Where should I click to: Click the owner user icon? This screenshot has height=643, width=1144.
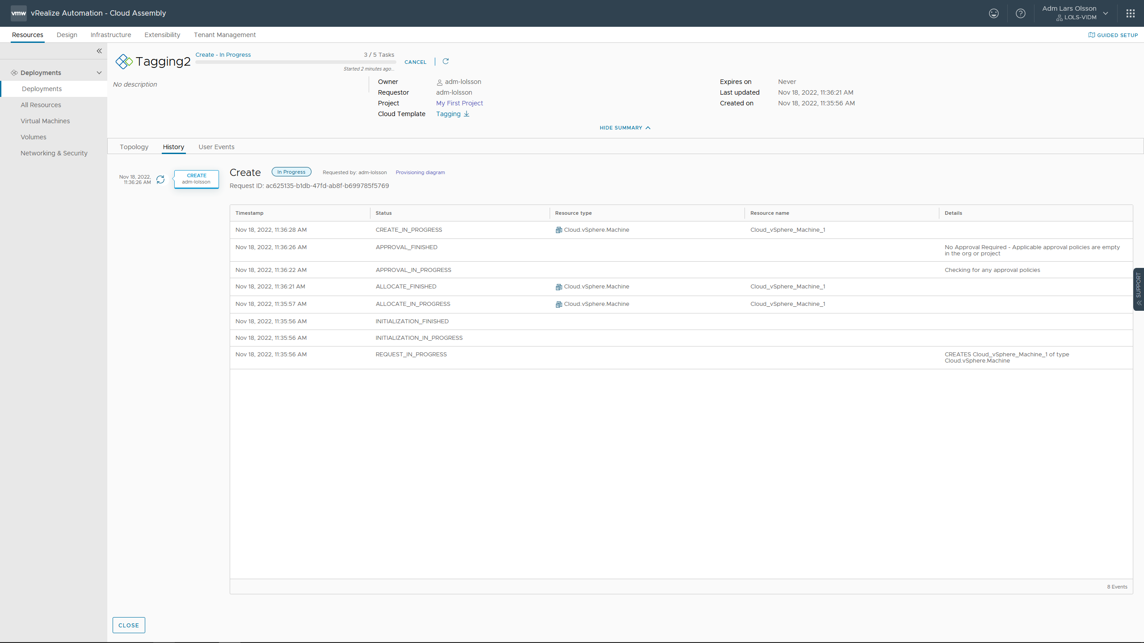(x=439, y=82)
